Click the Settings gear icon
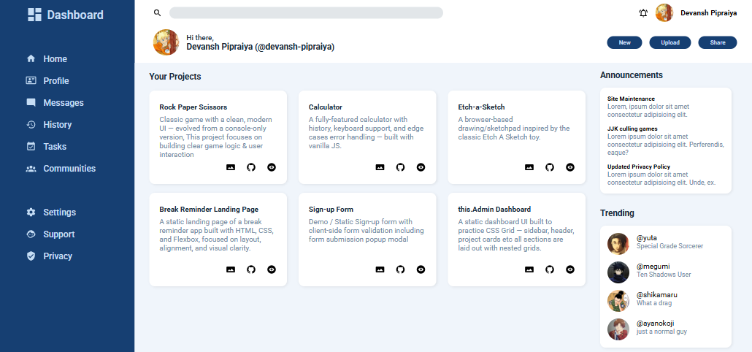752x352 pixels. pyautogui.click(x=31, y=212)
